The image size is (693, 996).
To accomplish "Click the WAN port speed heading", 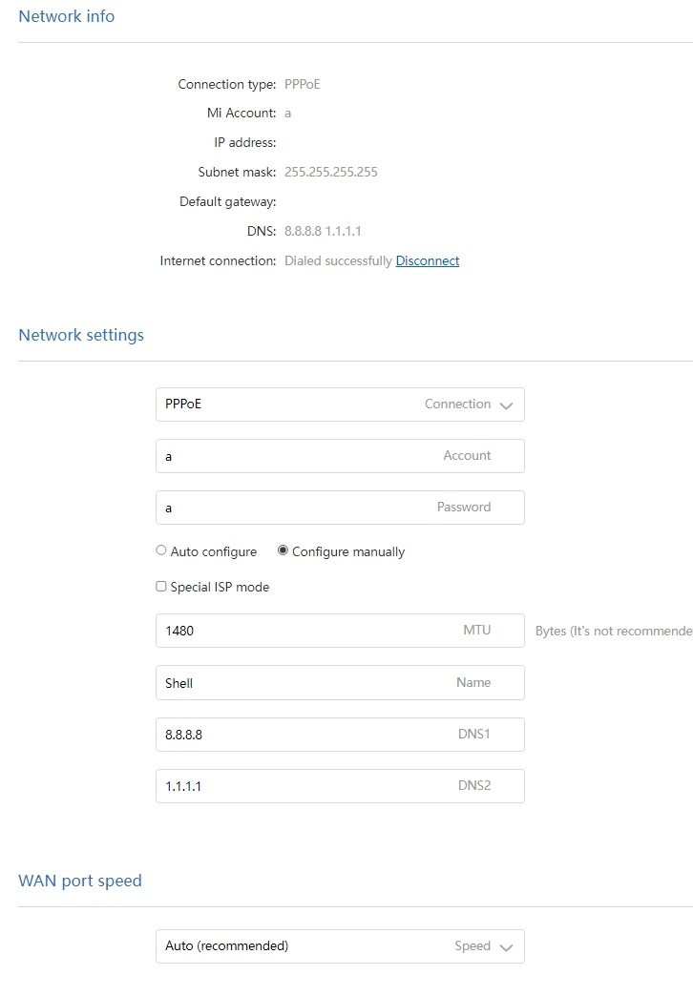I will click(x=80, y=880).
